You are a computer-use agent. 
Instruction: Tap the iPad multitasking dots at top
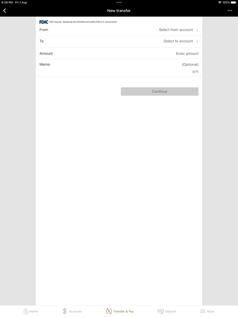119,2
